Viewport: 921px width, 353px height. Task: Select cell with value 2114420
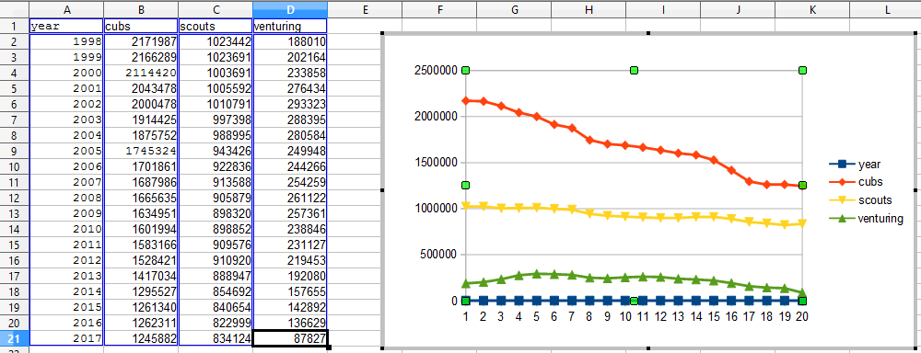point(141,73)
